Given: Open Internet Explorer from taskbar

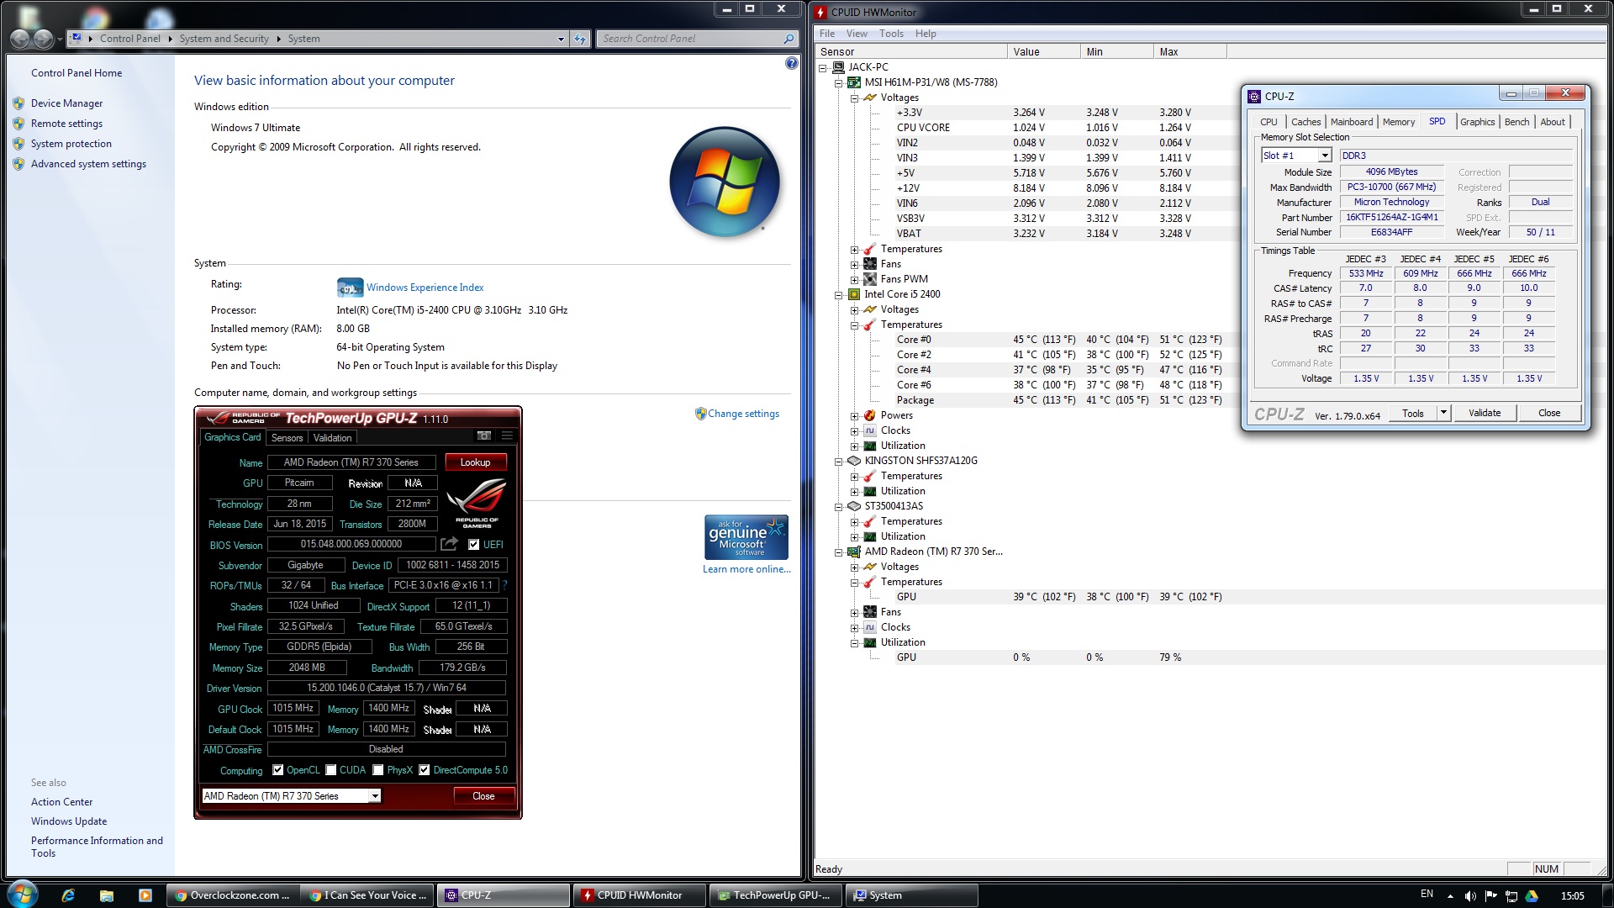Looking at the screenshot, I should point(68,895).
